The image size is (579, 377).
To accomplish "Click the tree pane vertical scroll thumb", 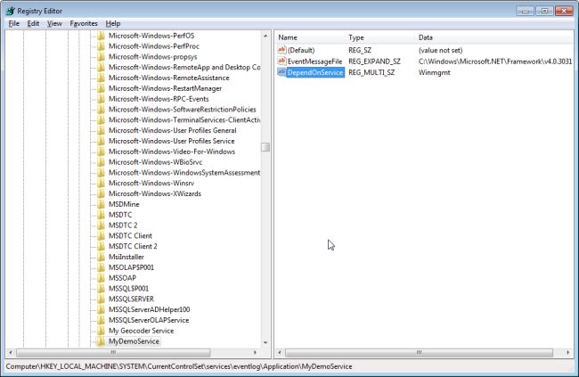I will tap(265, 147).
